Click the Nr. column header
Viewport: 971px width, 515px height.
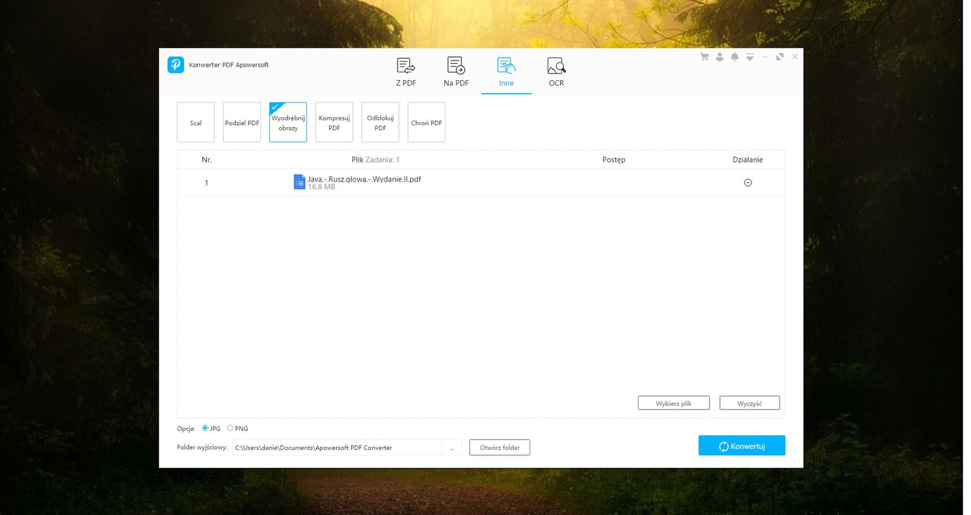click(207, 160)
